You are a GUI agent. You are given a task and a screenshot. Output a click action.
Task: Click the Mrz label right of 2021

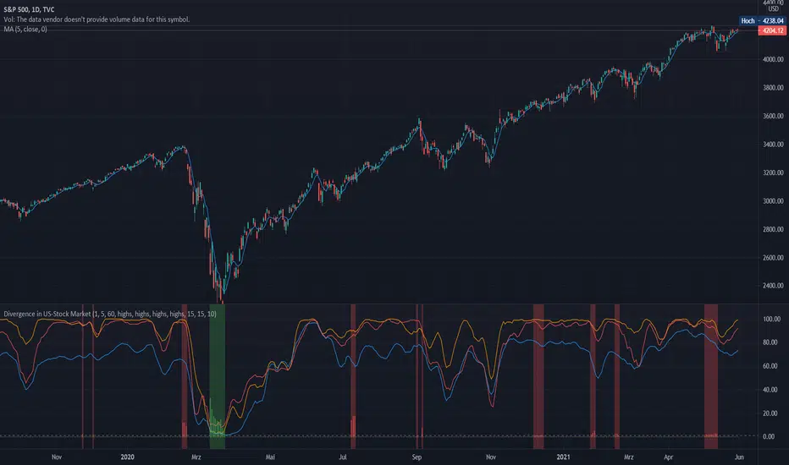pos(628,457)
